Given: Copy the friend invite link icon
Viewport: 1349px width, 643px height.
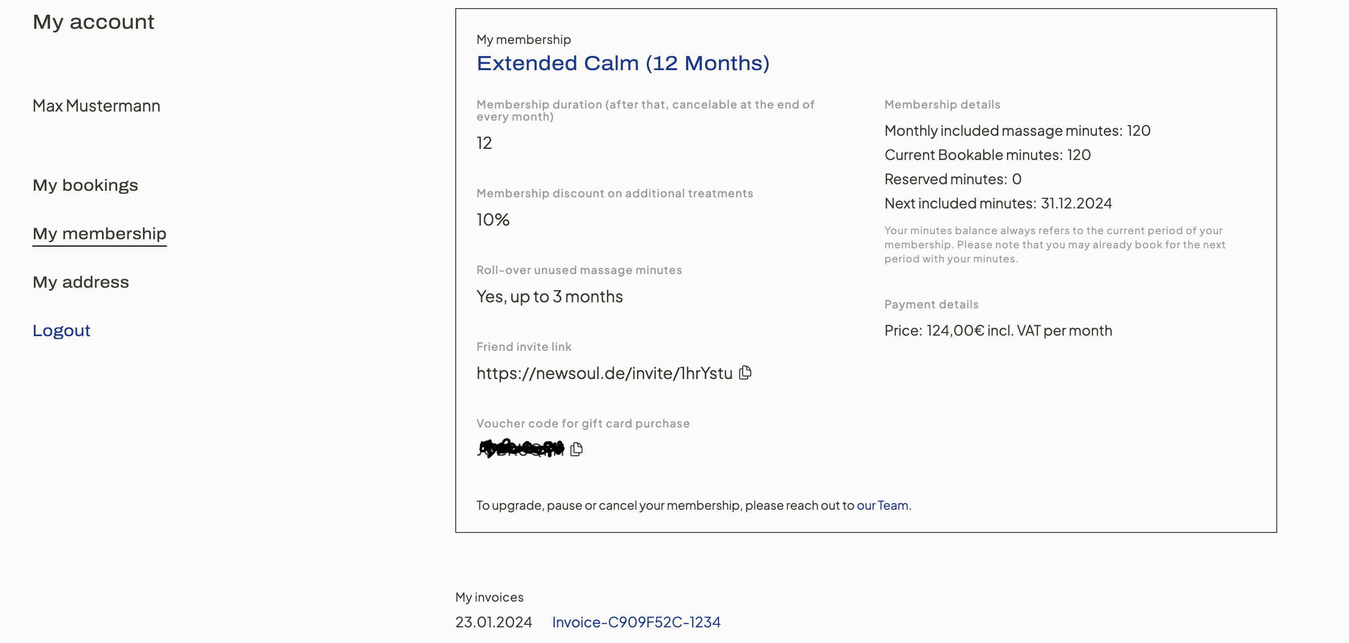Looking at the screenshot, I should [x=745, y=372].
